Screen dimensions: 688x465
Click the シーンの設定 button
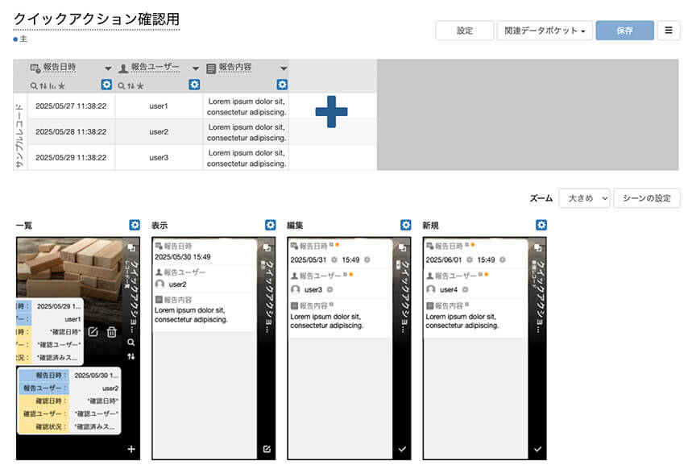646,198
